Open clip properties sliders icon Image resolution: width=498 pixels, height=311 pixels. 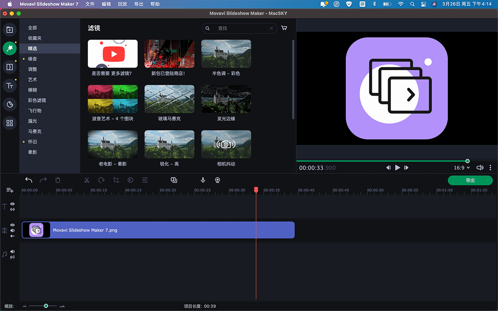(x=145, y=180)
